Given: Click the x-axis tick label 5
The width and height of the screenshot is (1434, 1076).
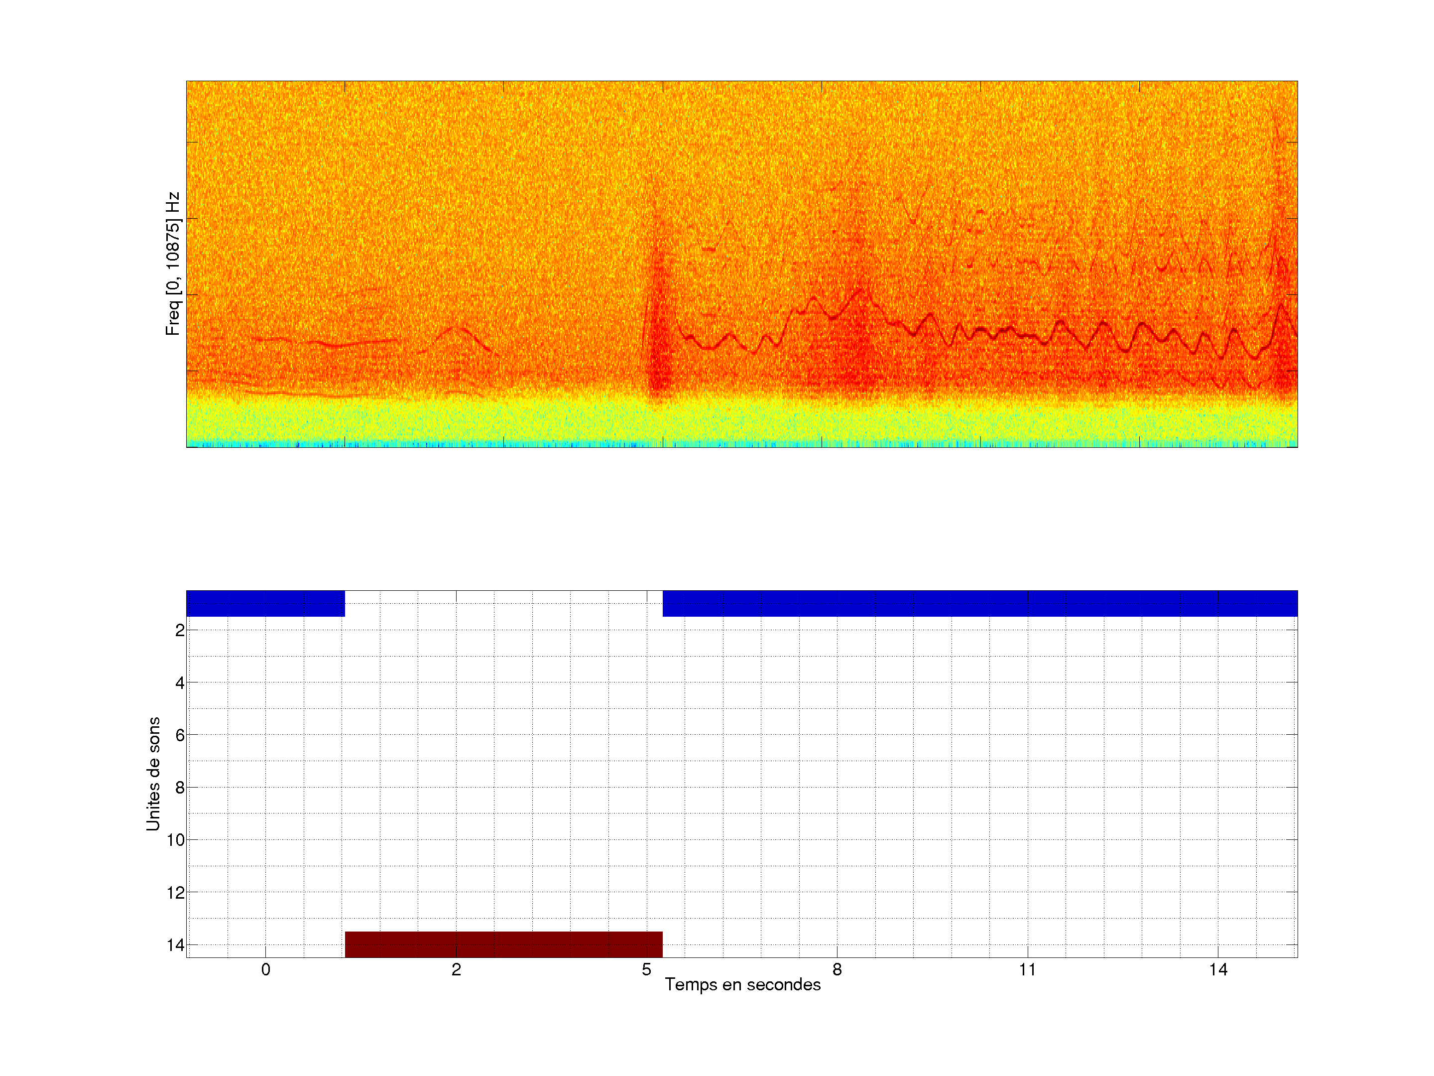Looking at the screenshot, I should 646,969.
